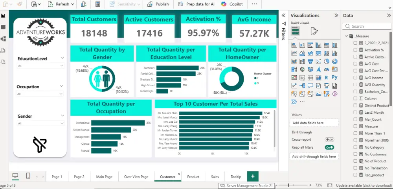Open the EducationLevel slicer dropdown
This screenshot has width=393, height=189.
click(40, 66)
